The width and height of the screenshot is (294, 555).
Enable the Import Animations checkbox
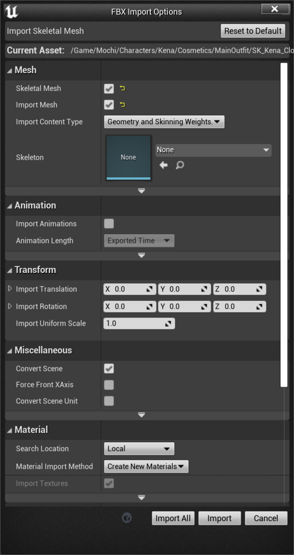point(109,224)
